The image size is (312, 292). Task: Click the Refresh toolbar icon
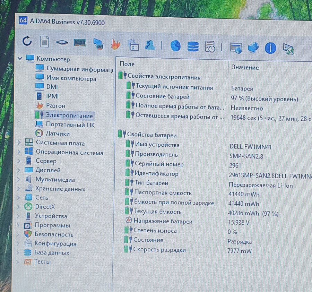coord(27,41)
